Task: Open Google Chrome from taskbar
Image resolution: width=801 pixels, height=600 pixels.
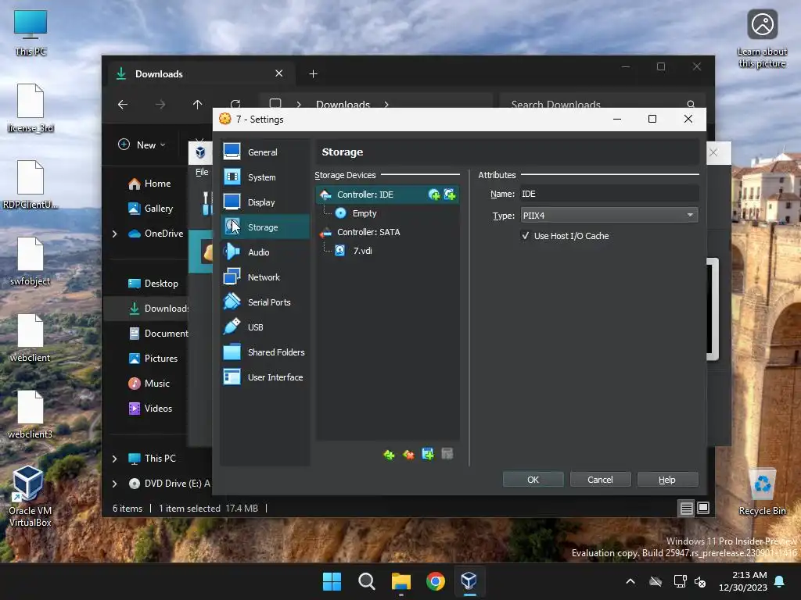Action: [x=435, y=581]
